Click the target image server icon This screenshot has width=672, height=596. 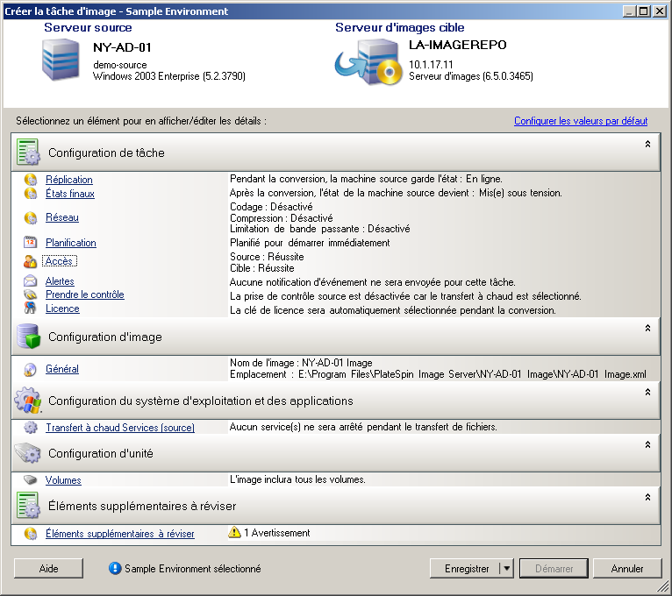tap(368, 62)
